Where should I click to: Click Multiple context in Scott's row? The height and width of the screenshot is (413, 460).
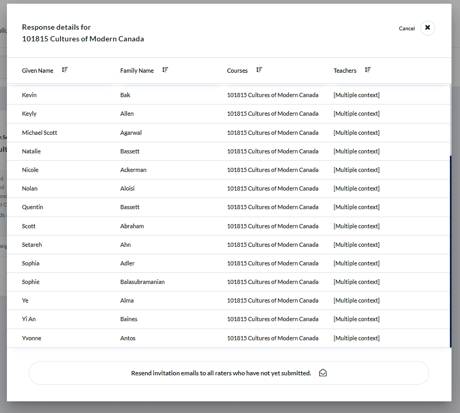pyautogui.click(x=356, y=226)
